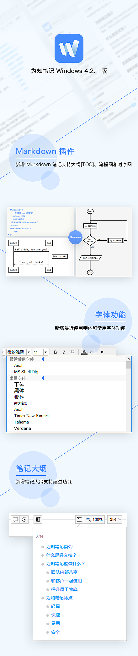Click the comment speech-bubble icon
The height and width of the screenshot is (656, 138).
[x=15, y=519]
